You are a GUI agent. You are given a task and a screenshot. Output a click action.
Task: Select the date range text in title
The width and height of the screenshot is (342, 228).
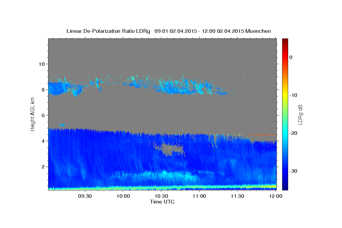pos(199,31)
